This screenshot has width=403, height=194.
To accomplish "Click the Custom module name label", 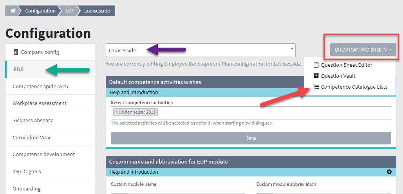I will point(134,184).
